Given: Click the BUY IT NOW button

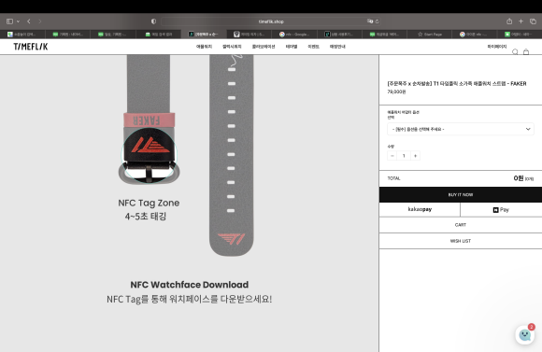Looking at the screenshot, I should pyautogui.click(x=461, y=195).
